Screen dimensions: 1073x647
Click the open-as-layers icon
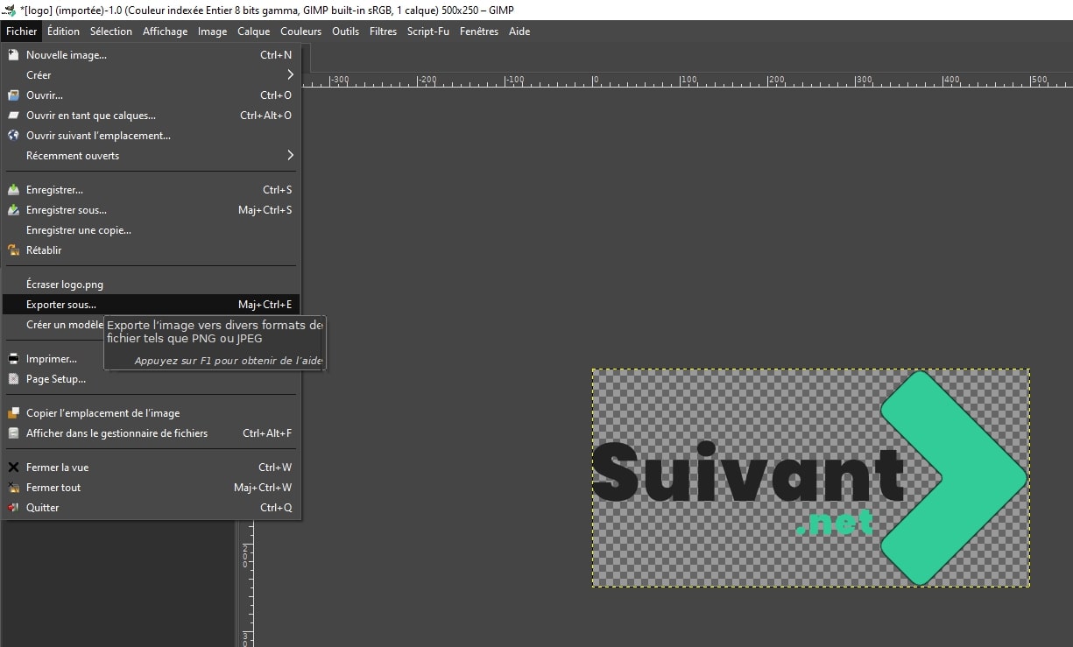coord(13,116)
